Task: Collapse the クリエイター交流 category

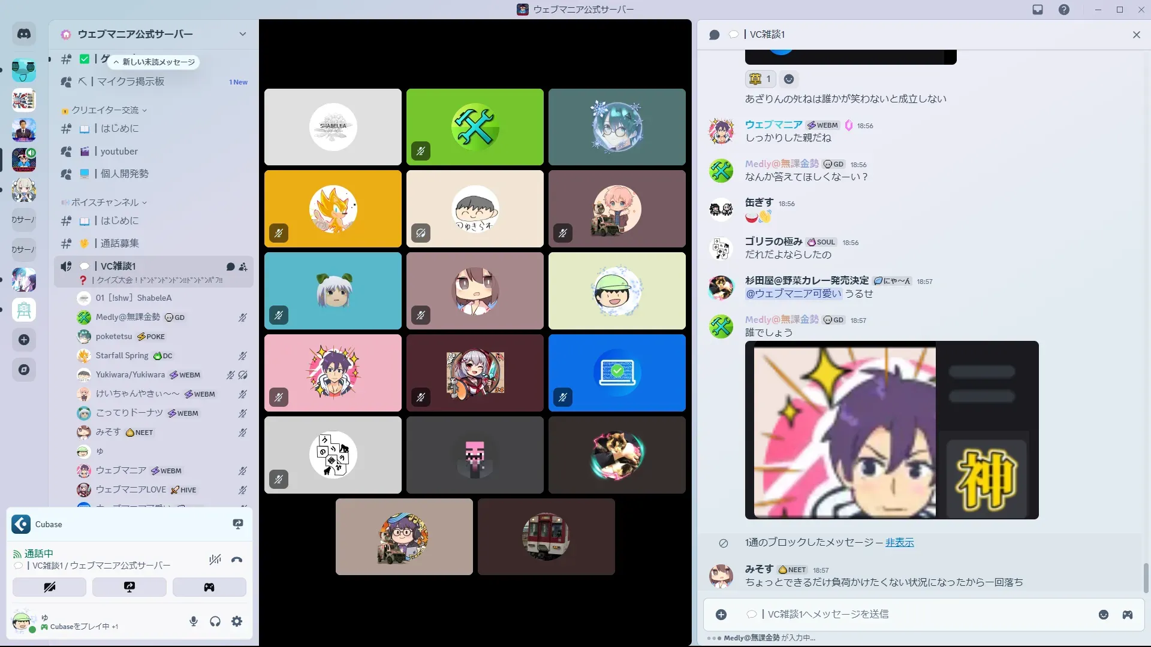Action: [x=105, y=110]
